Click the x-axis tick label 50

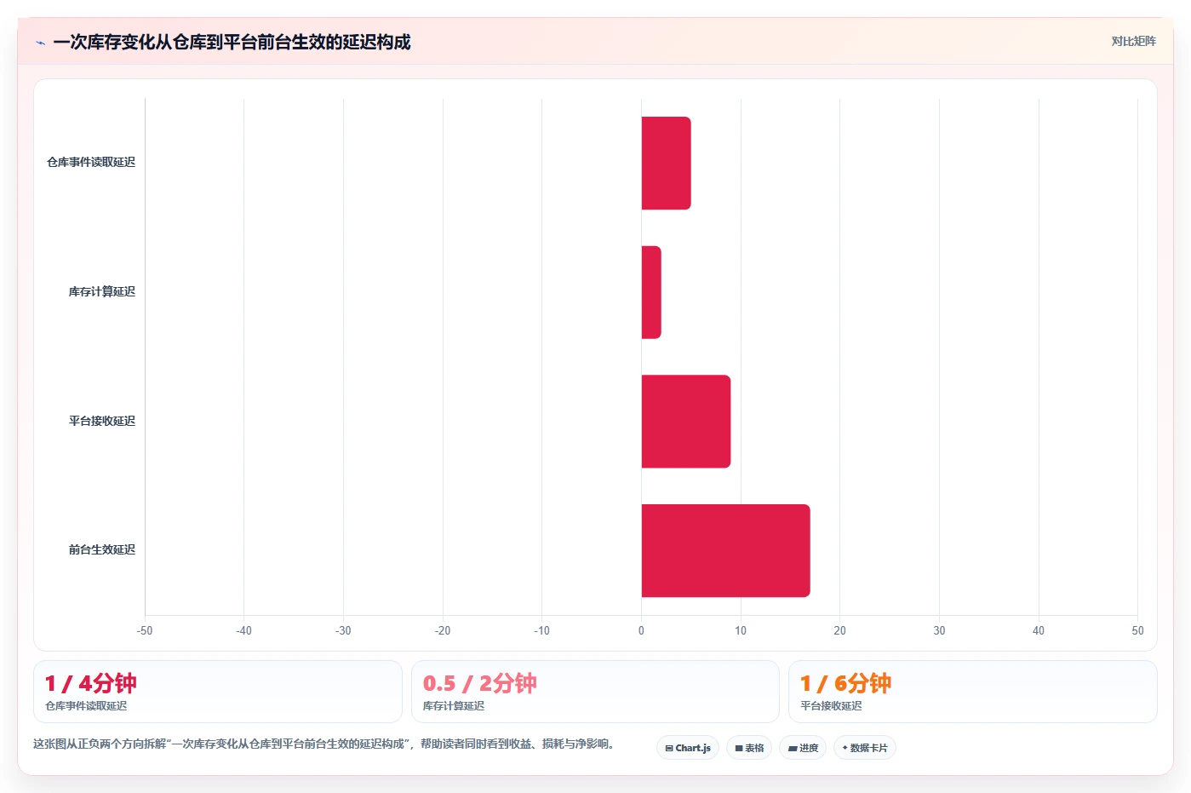1137,630
